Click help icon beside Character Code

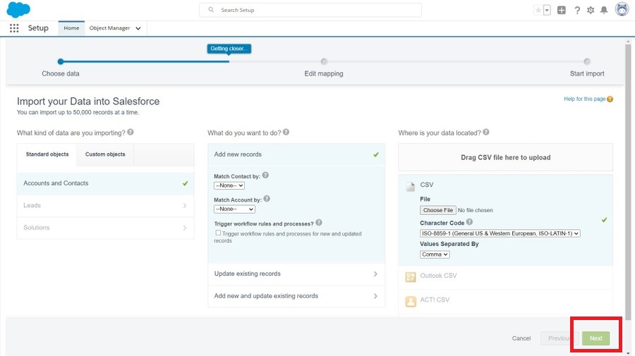469,221
